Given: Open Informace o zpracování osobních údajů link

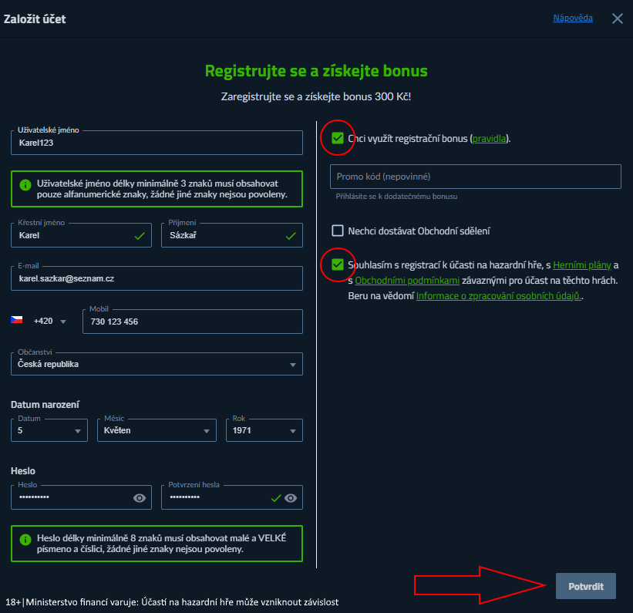Looking at the screenshot, I should click(499, 295).
